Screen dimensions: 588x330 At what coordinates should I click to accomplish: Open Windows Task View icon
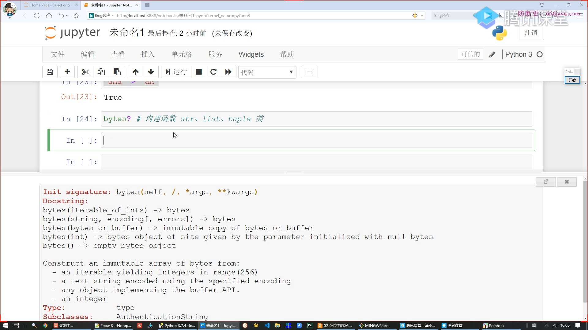point(17,325)
